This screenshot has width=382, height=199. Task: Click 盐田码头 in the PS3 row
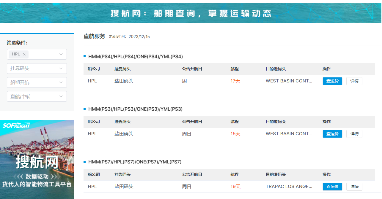[x=124, y=134]
